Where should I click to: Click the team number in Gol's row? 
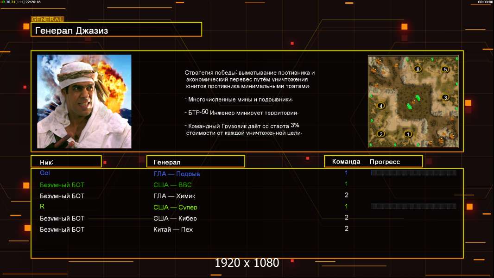coord(346,173)
